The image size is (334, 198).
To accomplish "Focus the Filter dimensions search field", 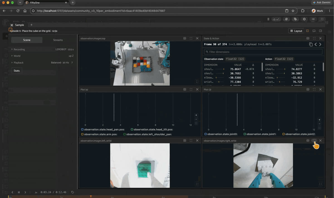I will [263, 52].
